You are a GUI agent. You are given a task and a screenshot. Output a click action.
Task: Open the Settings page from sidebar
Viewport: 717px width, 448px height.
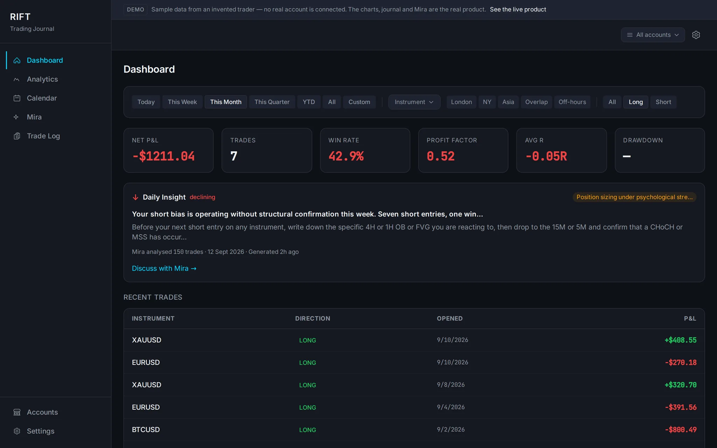tap(56, 431)
